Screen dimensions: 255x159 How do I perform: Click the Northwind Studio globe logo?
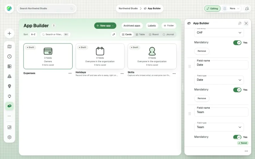9,8
